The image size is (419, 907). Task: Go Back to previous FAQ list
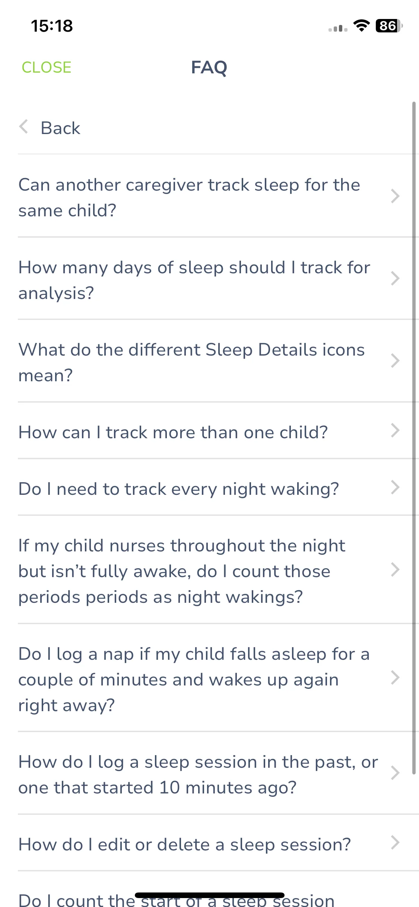(x=60, y=128)
